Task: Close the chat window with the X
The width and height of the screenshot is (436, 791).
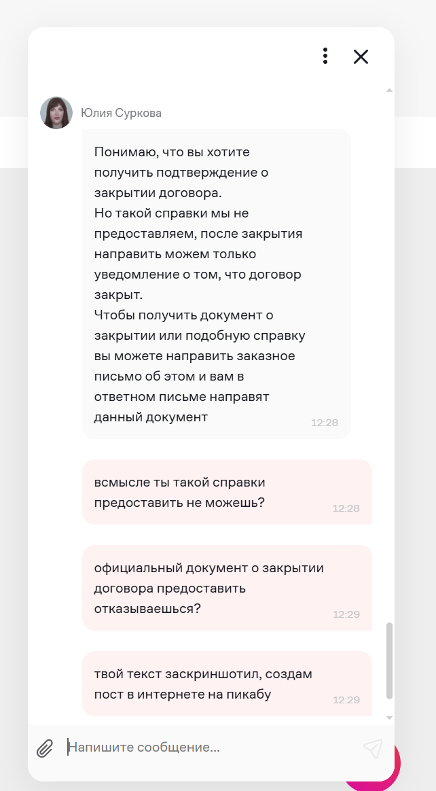Action: click(361, 56)
